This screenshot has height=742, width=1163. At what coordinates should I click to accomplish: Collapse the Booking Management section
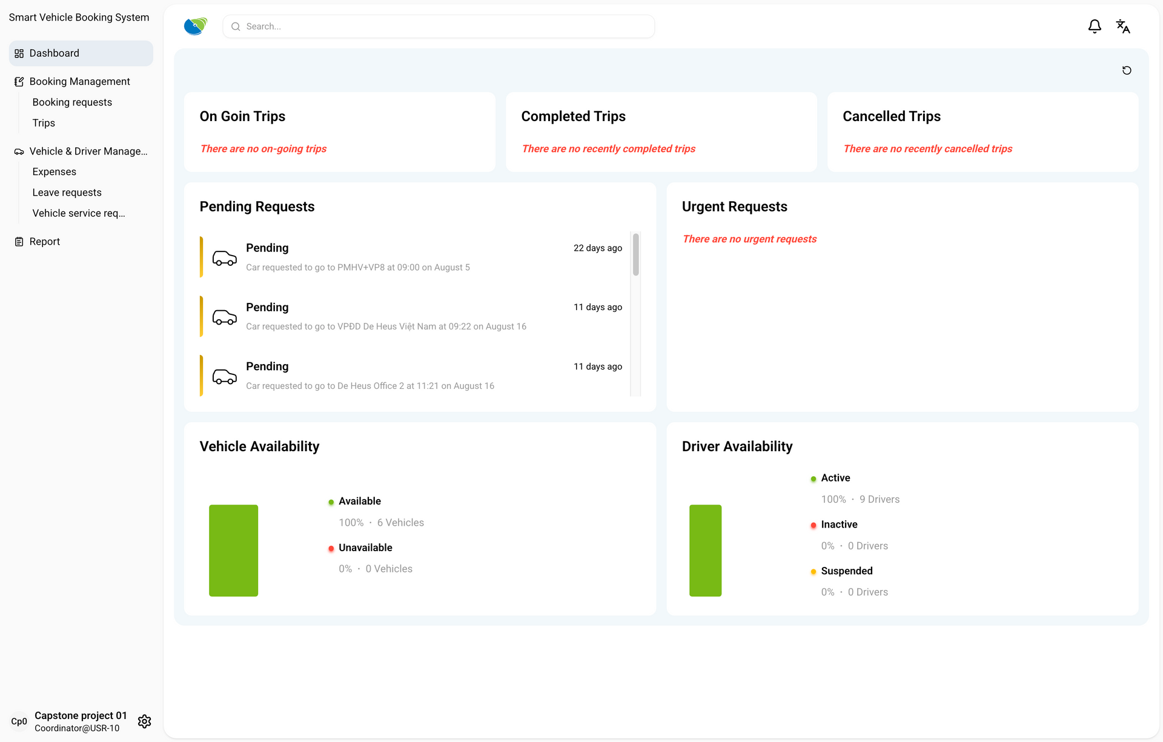(x=79, y=82)
